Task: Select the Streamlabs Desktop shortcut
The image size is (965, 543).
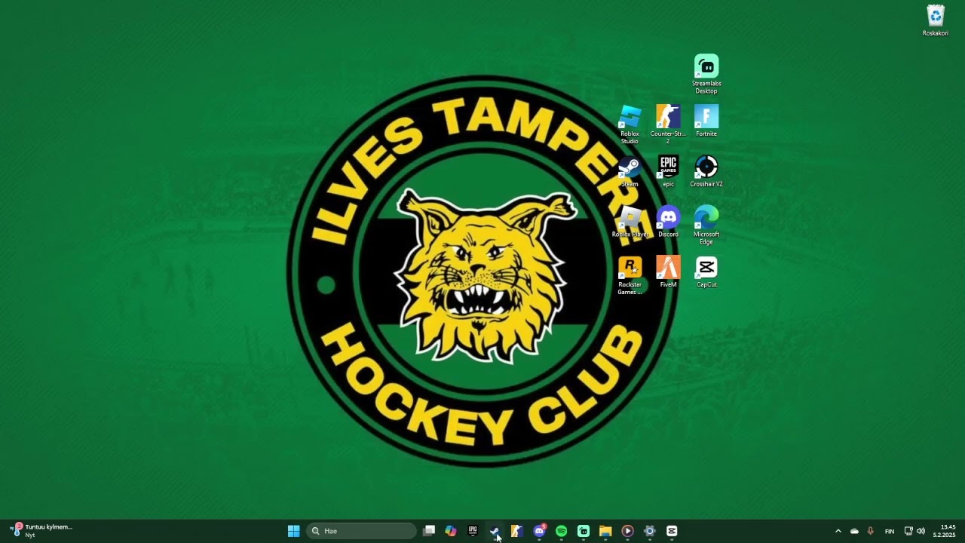Action: pyautogui.click(x=706, y=74)
